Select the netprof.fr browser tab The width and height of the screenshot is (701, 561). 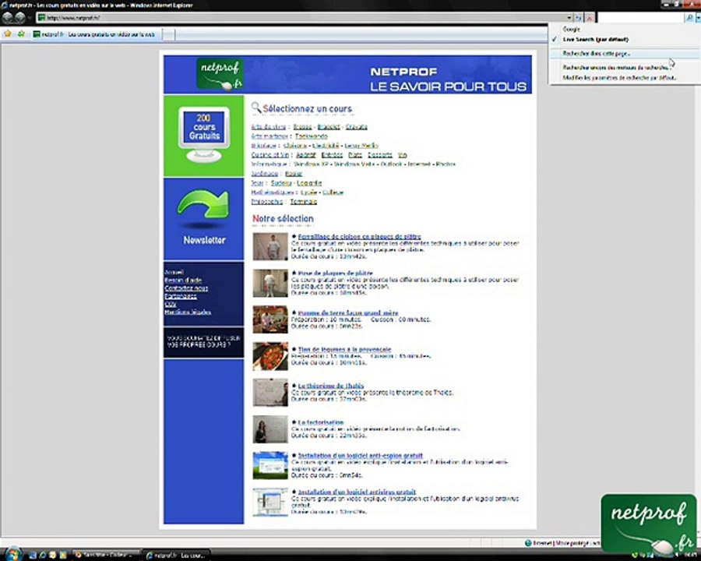[x=95, y=34]
